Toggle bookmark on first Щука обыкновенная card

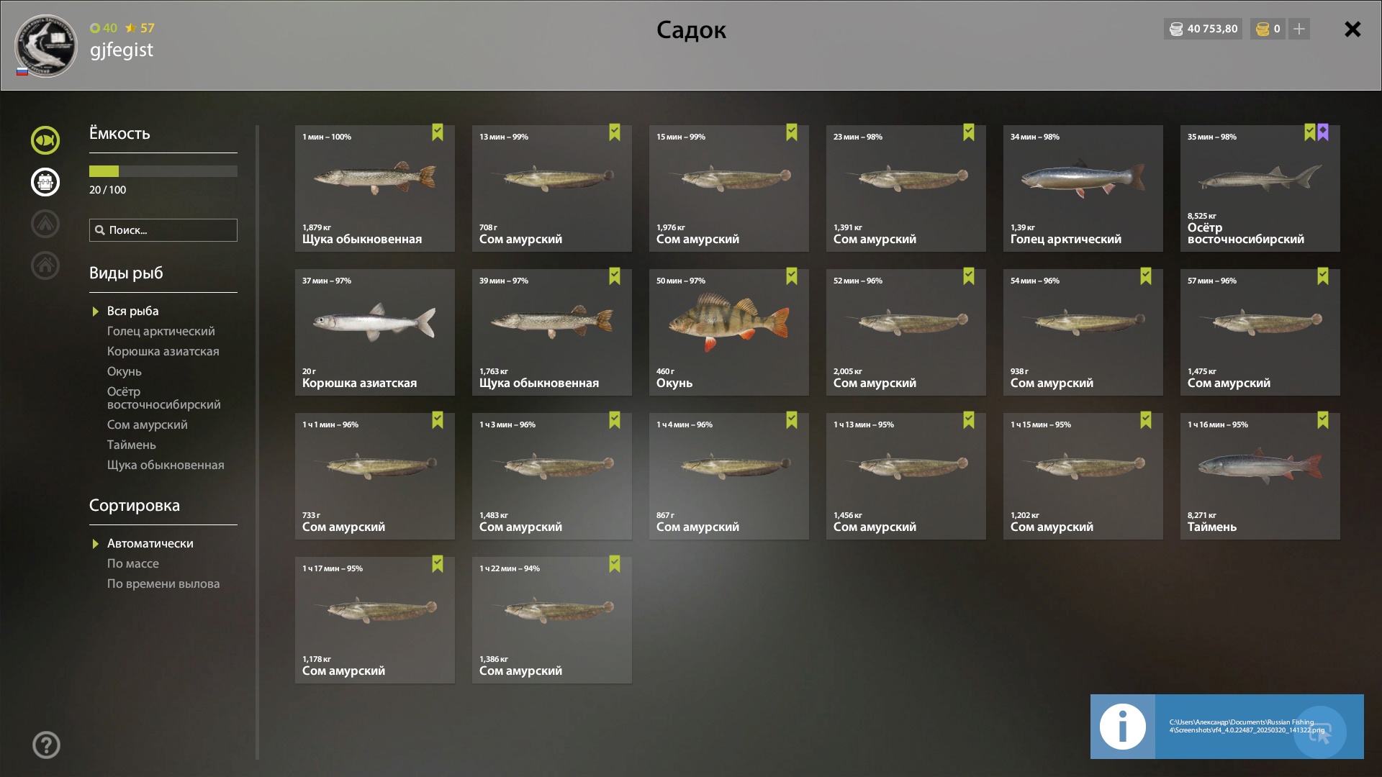click(x=438, y=132)
